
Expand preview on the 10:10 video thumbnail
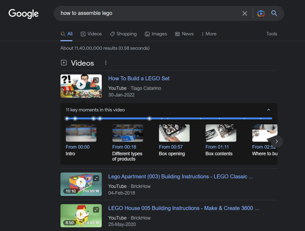point(96,178)
